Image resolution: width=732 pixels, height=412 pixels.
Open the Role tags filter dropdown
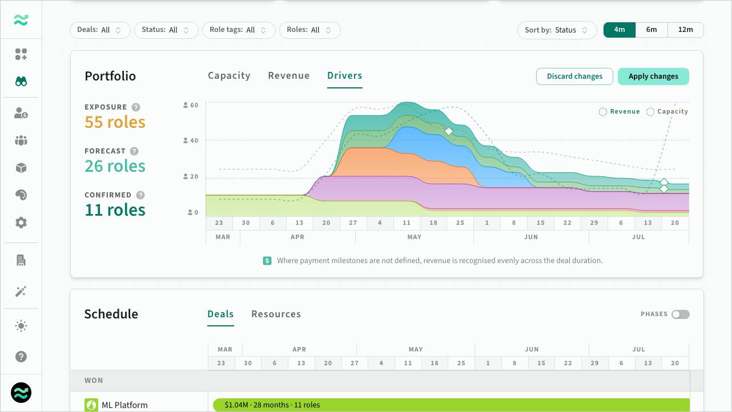(239, 30)
